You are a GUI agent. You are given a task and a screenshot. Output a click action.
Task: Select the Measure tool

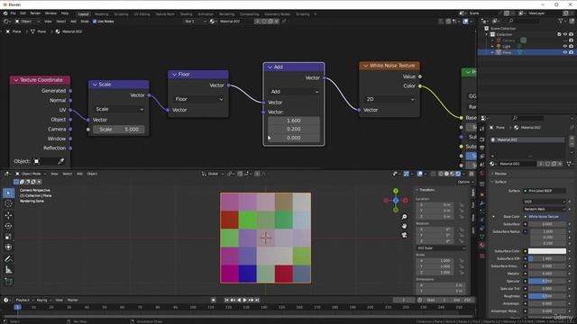point(8,270)
